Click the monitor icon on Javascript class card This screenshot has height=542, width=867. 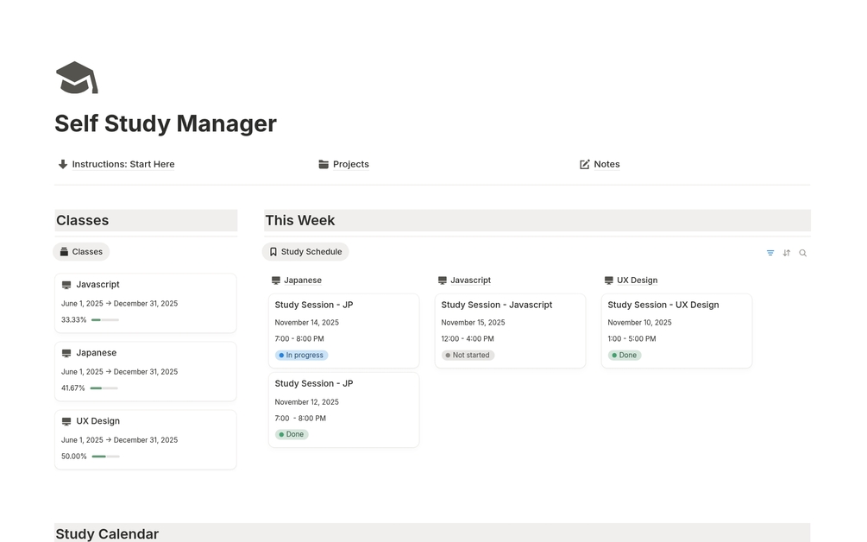coord(66,285)
